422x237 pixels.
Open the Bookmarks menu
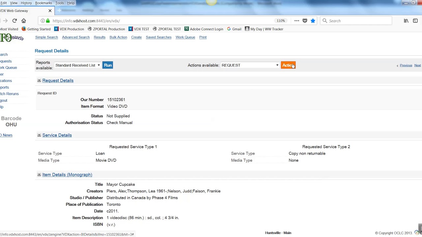coord(44,3)
